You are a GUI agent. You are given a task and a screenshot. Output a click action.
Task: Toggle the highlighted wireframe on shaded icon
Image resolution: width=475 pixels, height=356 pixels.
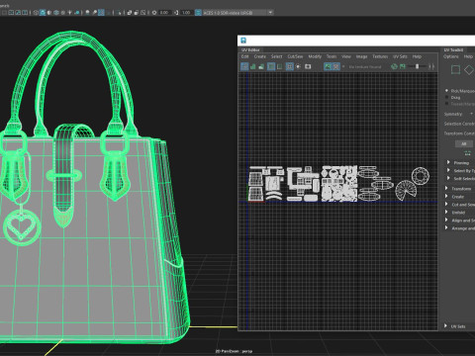click(43, 13)
